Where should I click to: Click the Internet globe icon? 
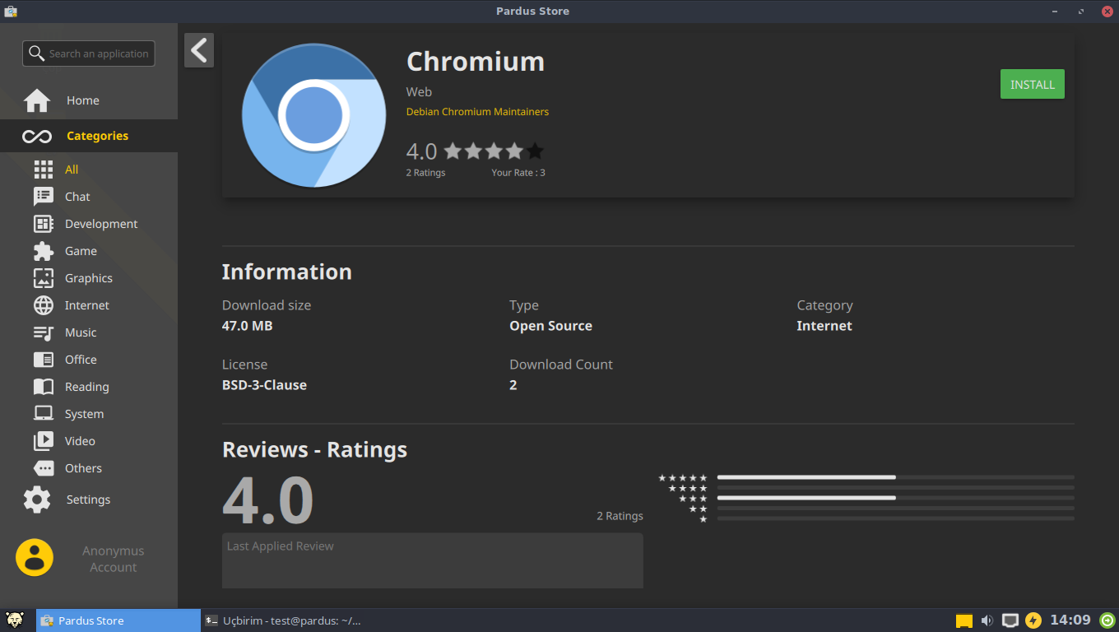[x=44, y=305]
